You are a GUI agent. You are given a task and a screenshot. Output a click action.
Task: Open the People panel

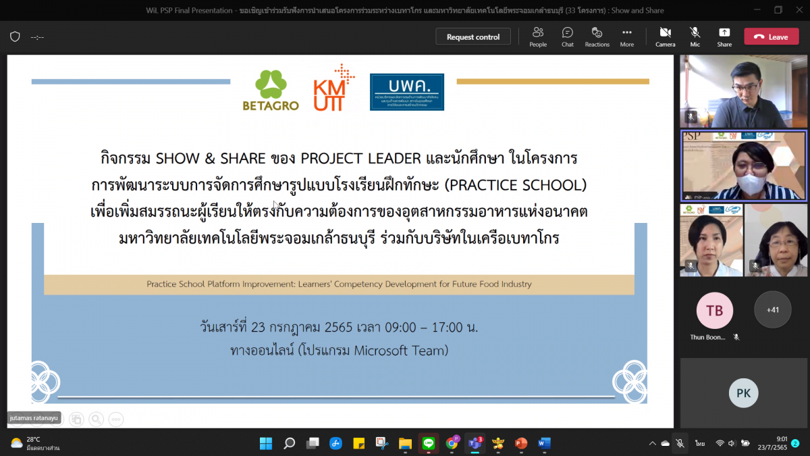[x=538, y=36]
